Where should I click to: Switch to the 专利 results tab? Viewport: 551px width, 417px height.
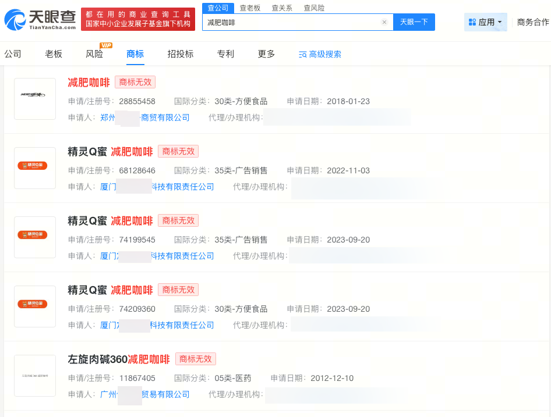pyautogui.click(x=225, y=54)
